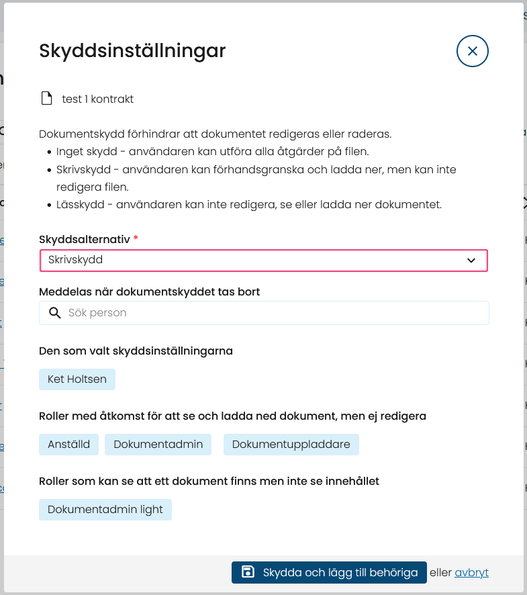Screen dimensions: 527x595
Task: Open the Skyddsalternativ dropdown showing Skrivskydd
Action: 264,261
